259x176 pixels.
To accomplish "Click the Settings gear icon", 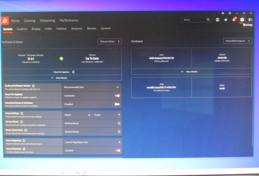I will tap(242, 20).
